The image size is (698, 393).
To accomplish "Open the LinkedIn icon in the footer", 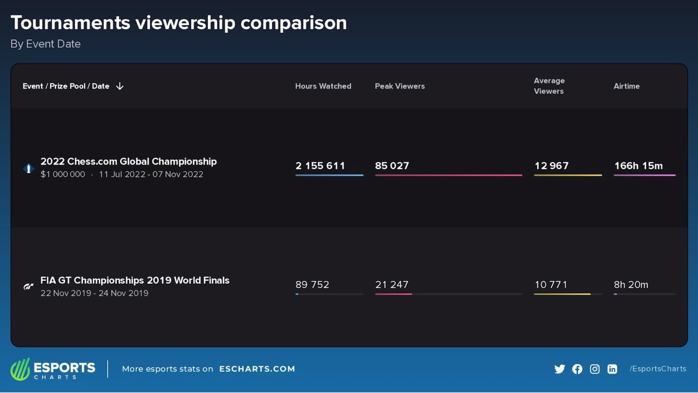I will (x=612, y=369).
